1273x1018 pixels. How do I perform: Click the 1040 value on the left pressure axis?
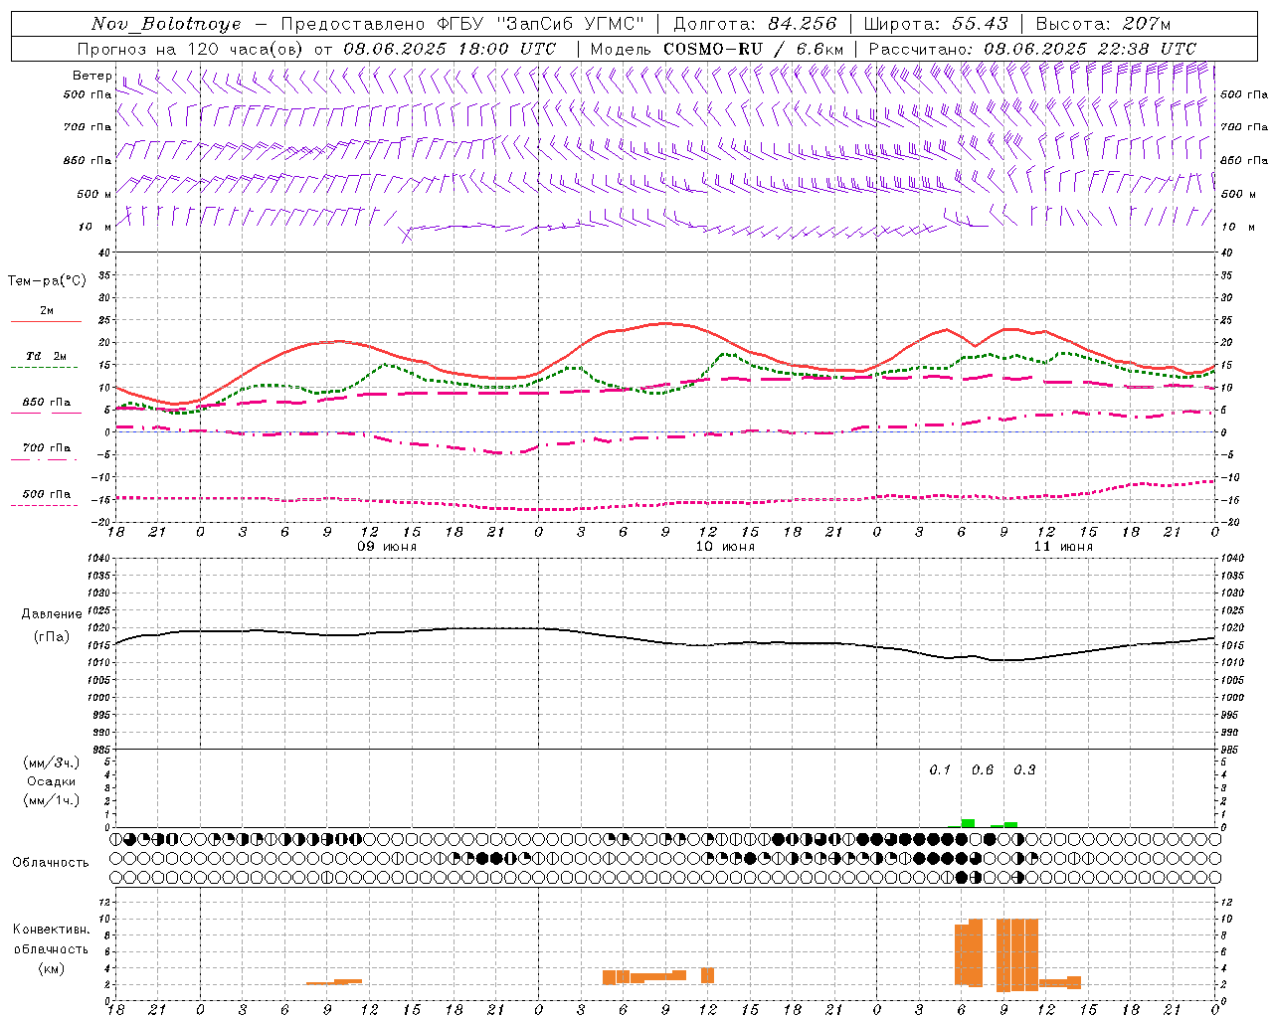100,559
